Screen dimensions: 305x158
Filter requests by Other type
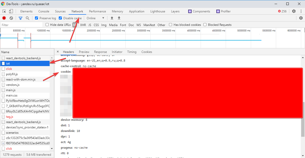pos(161,25)
